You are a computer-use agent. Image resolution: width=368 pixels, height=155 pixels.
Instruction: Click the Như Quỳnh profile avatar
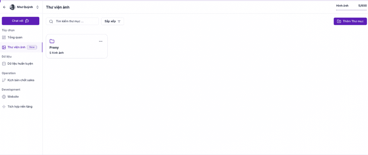coord(12,7)
